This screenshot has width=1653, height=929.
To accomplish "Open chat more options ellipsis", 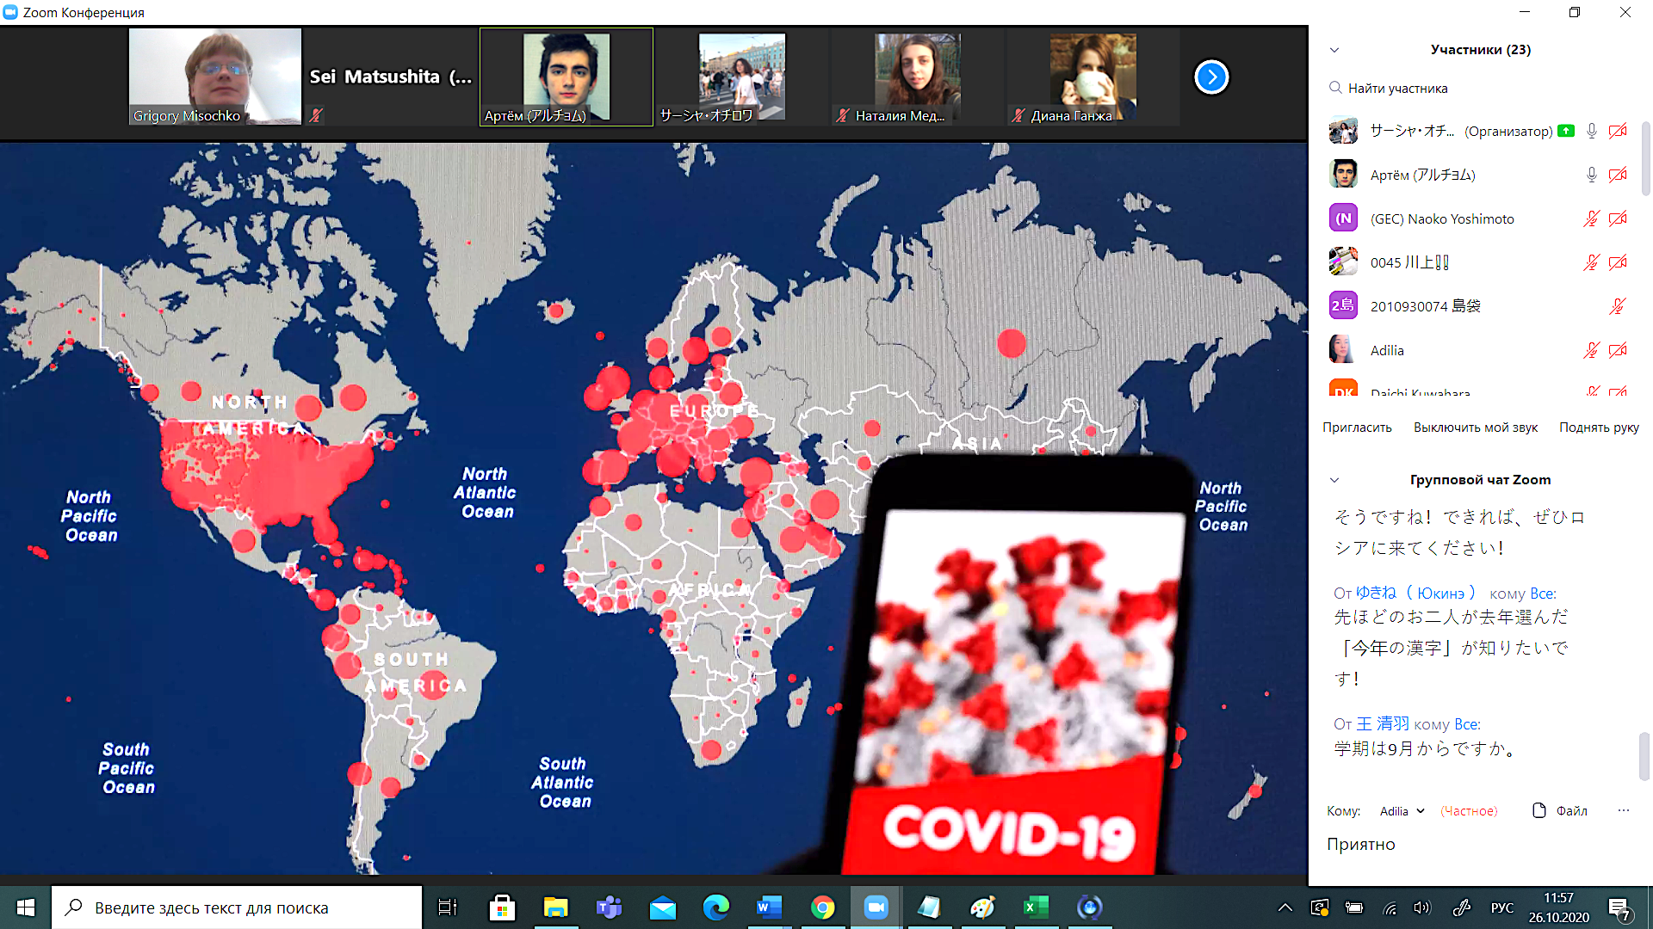I will tap(1623, 810).
